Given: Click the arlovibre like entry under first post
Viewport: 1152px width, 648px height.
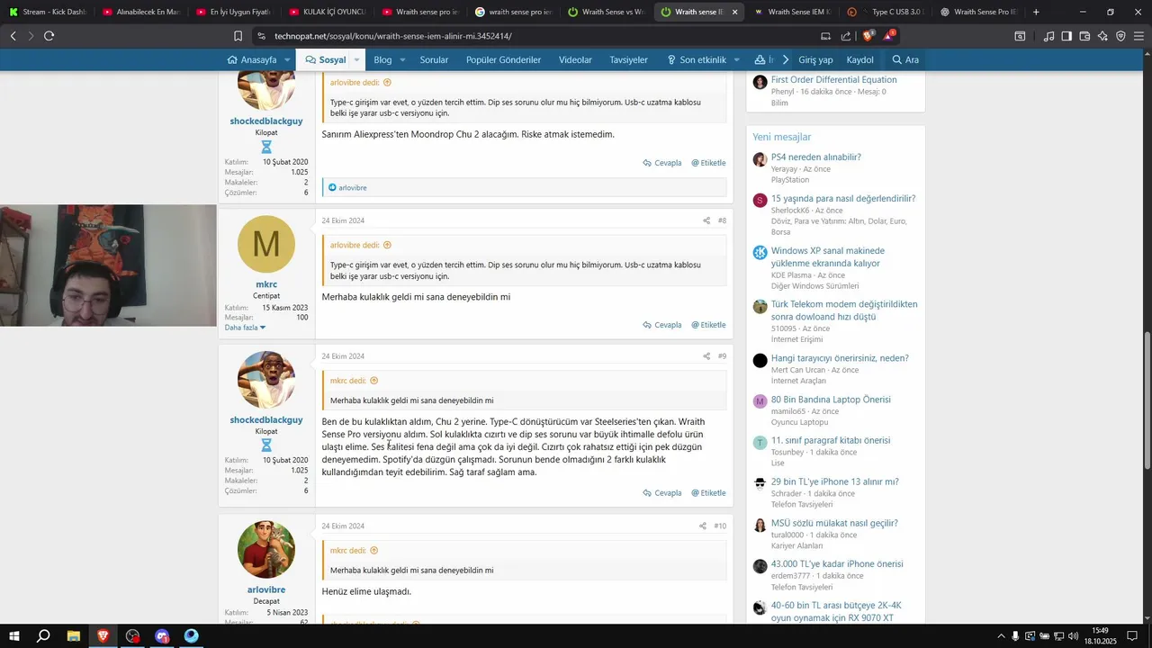Looking at the screenshot, I should click(353, 187).
